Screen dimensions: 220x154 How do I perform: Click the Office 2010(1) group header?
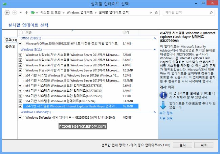[x=31, y=38]
